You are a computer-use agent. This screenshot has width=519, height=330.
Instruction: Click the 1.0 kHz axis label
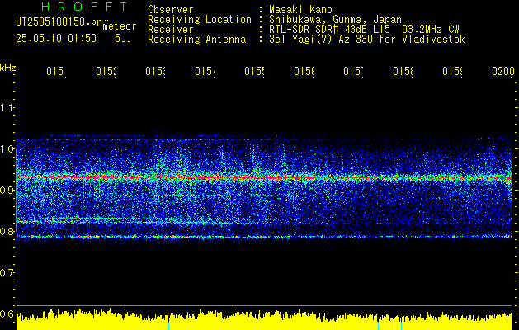pyautogui.click(x=7, y=148)
